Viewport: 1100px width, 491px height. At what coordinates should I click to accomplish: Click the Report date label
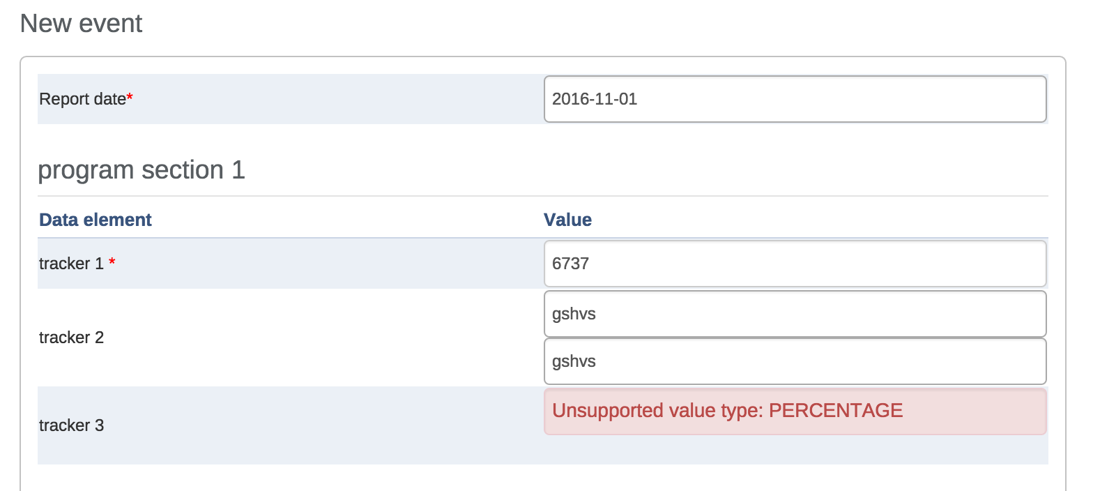tap(82, 99)
